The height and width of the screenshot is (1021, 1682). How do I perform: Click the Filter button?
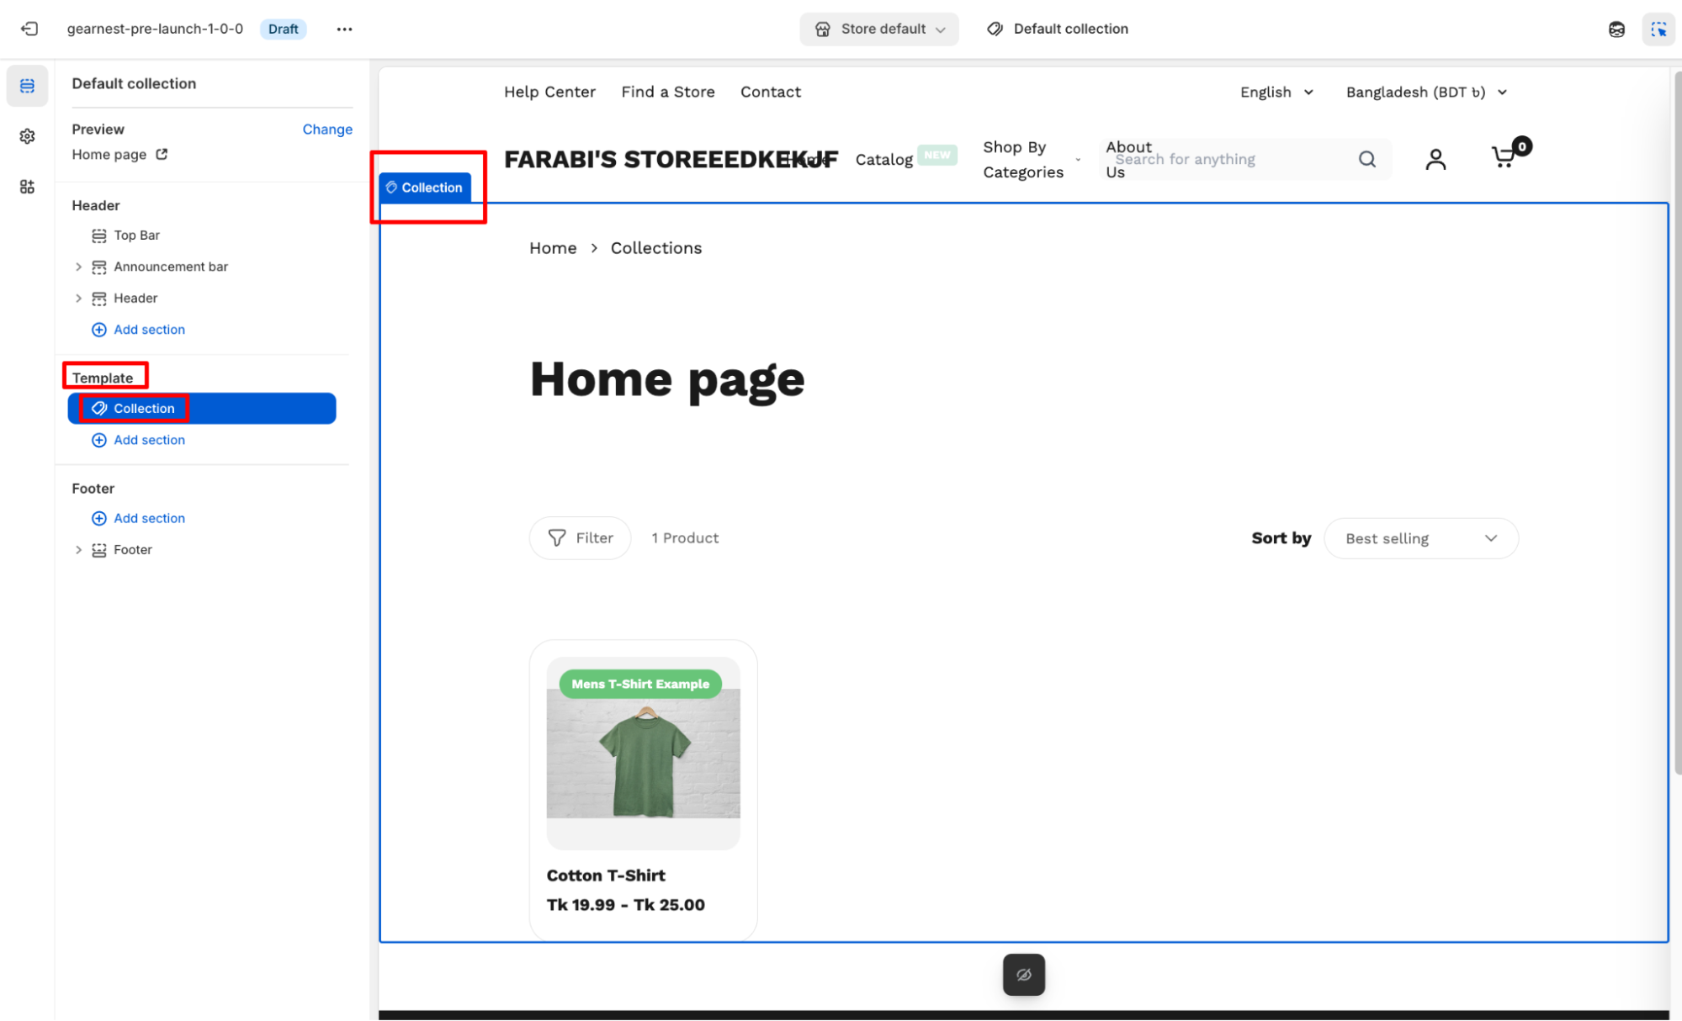click(x=580, y=538)
